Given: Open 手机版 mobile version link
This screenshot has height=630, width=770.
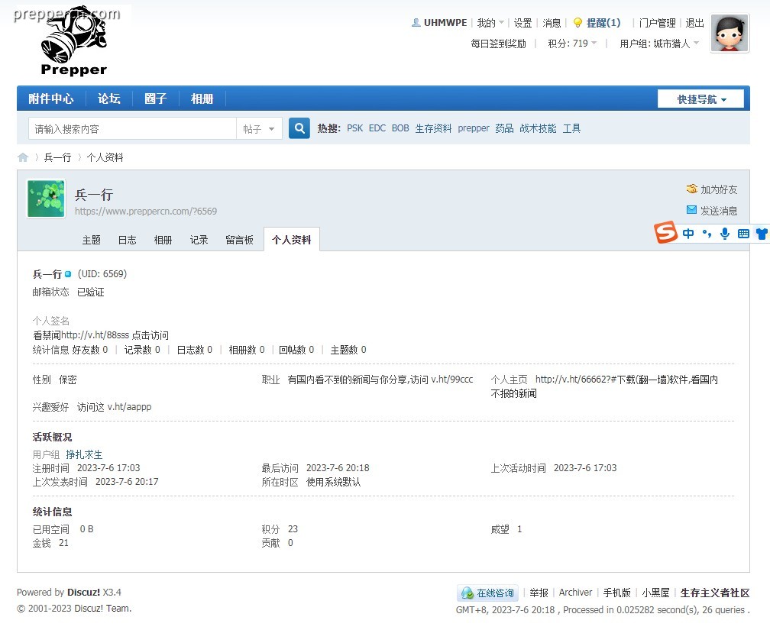Looking at the screenshot, I should [616, 593].
